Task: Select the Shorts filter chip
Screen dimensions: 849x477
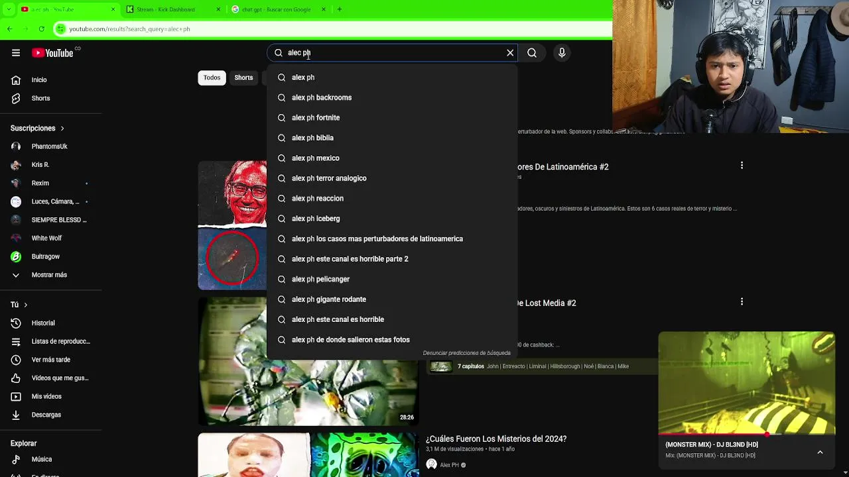Action: coord(243,78)
